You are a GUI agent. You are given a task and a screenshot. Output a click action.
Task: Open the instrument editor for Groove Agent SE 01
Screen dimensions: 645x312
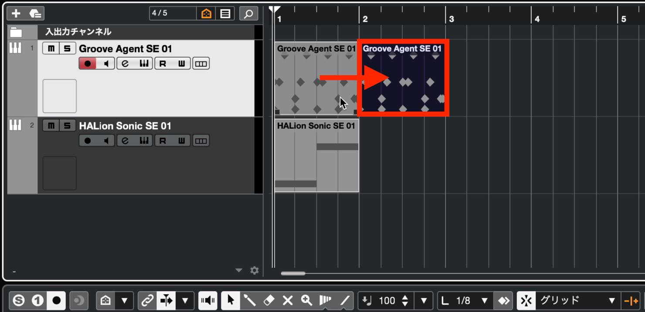pyautogui.click(x=144, y=64)
